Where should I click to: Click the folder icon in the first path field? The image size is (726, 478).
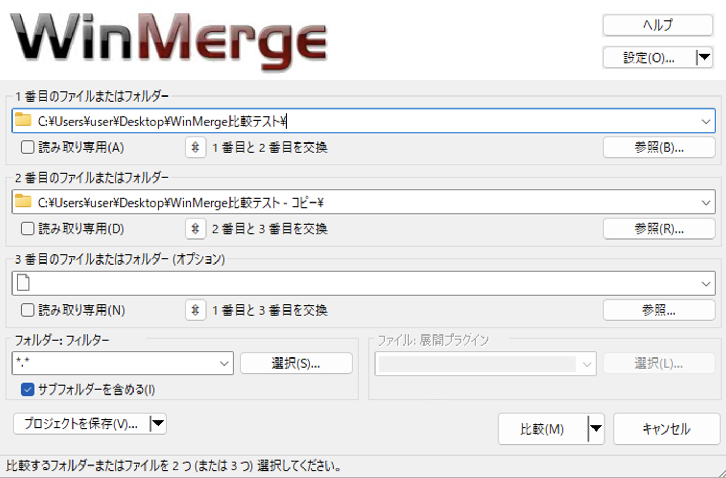[23, 121]
